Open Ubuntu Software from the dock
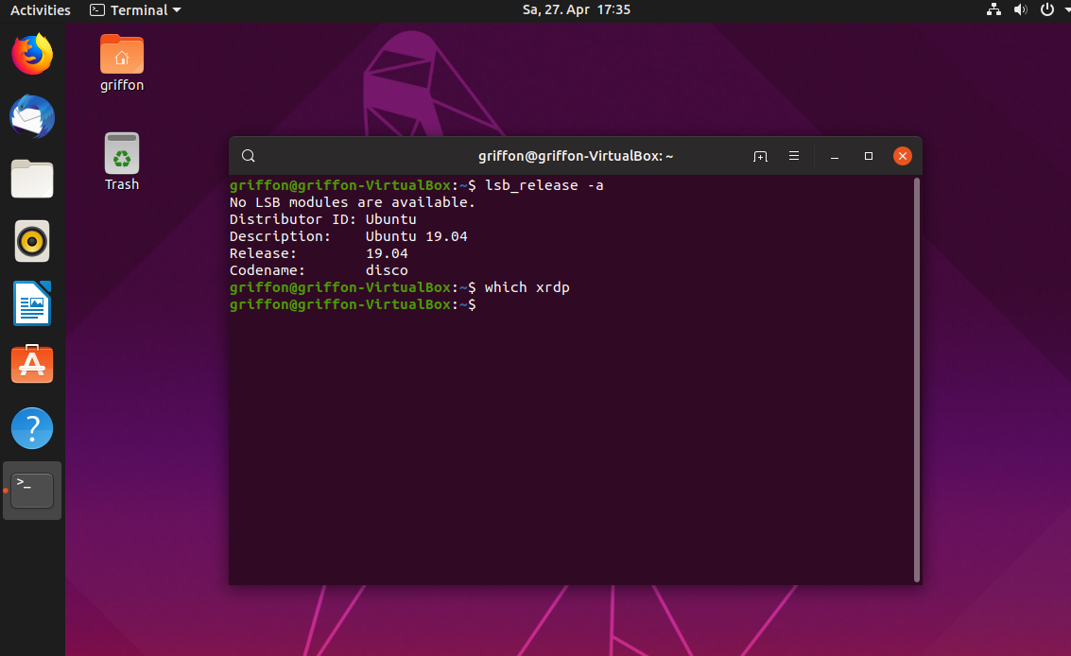1071x656 pixels. point(31,364)
